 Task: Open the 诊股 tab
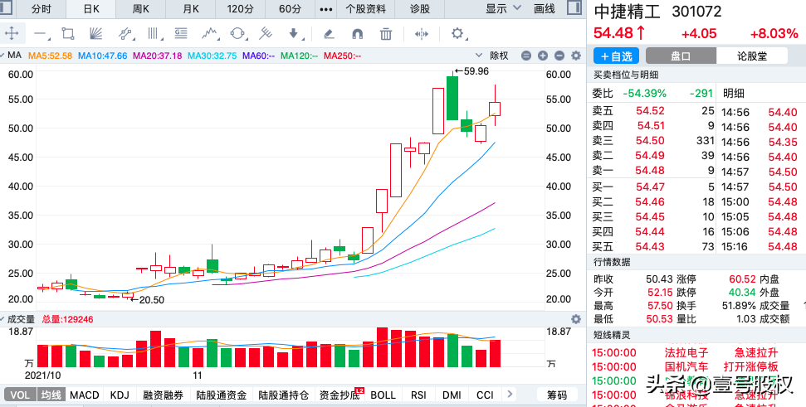(420, 9)
